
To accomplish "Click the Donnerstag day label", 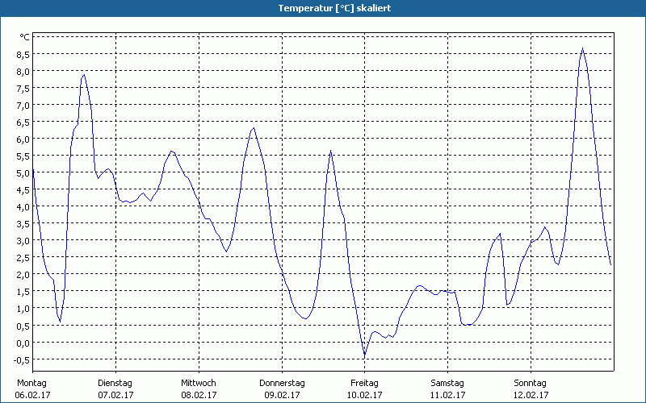I will [282, 383].
